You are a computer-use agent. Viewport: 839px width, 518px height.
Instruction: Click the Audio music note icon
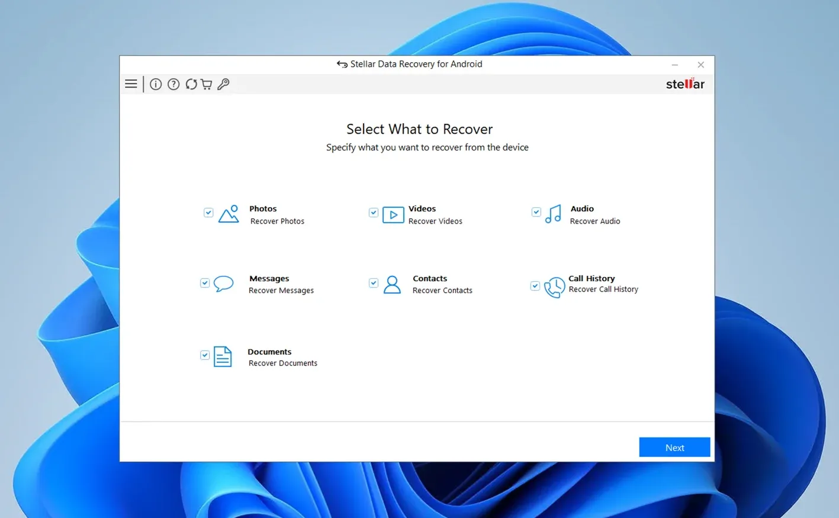click(x=553, y=214)
